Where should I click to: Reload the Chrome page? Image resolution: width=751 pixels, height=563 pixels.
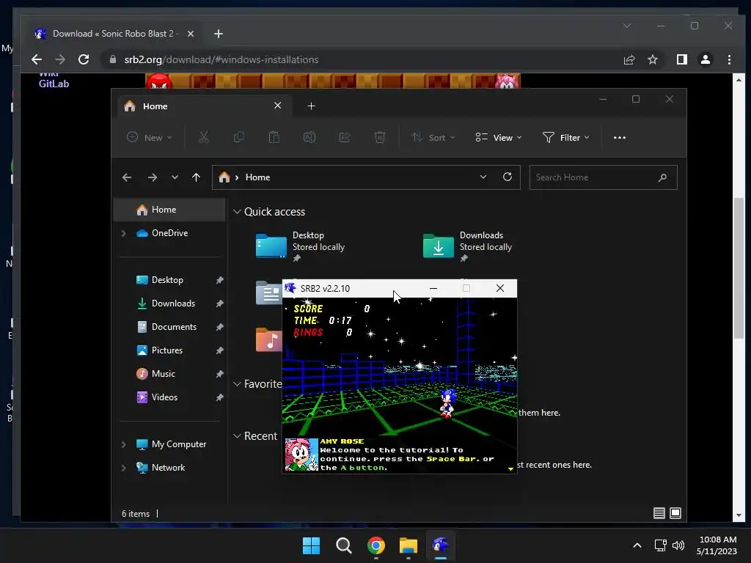point(84,59)
